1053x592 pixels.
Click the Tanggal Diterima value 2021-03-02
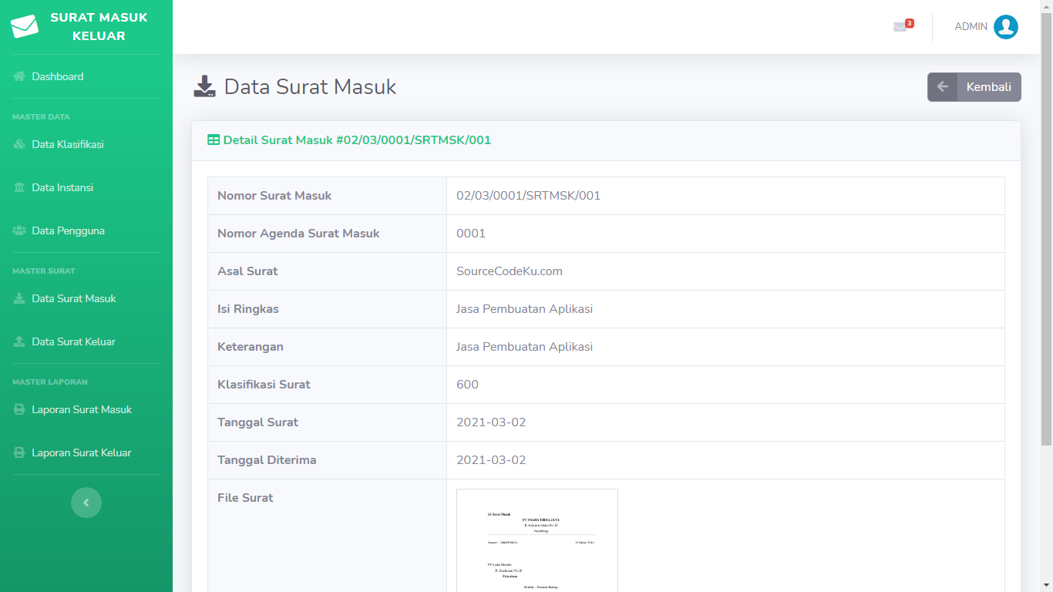[x=491, y=460]
